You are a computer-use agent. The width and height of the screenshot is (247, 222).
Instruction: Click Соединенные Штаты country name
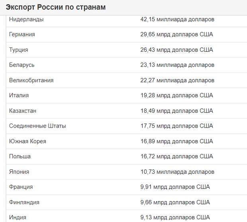point(37,126)
